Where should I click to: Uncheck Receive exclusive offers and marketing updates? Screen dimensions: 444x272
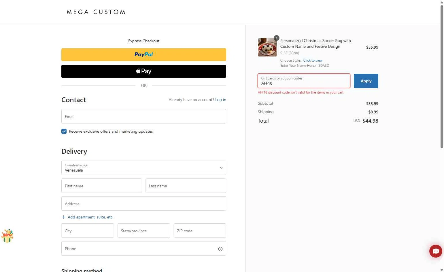tap(64, 131)
